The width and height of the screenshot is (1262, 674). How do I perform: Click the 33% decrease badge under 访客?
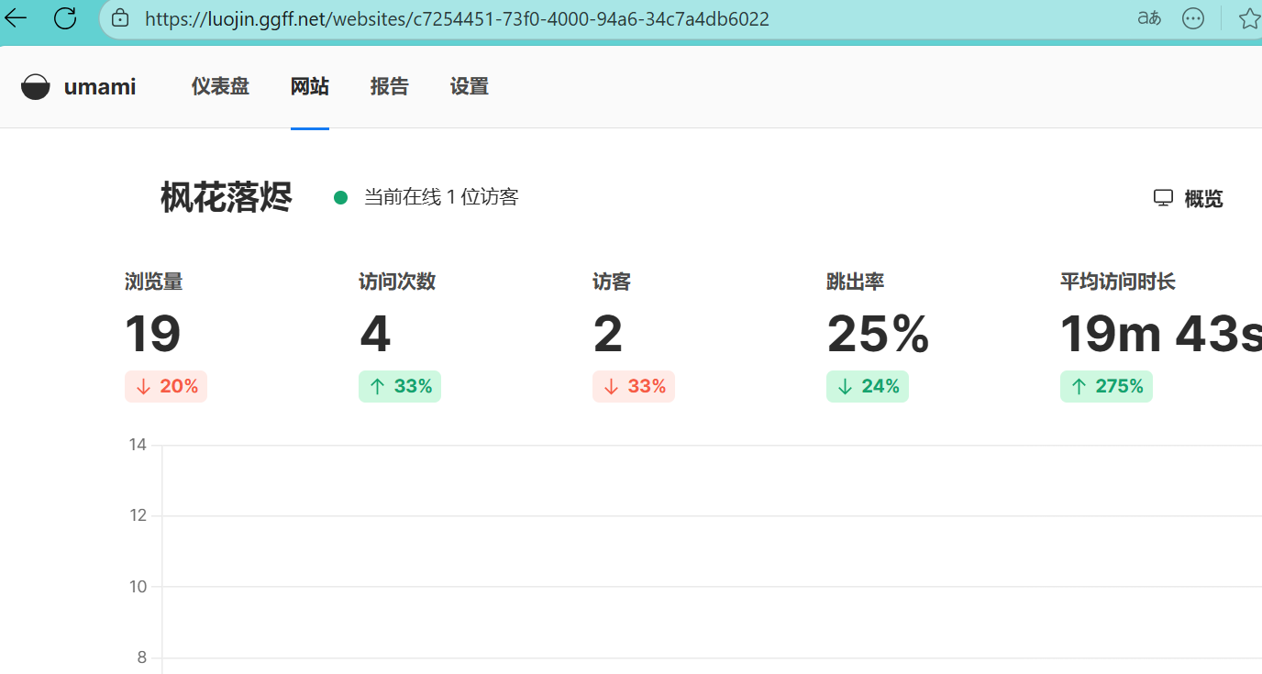pos(634,386)
